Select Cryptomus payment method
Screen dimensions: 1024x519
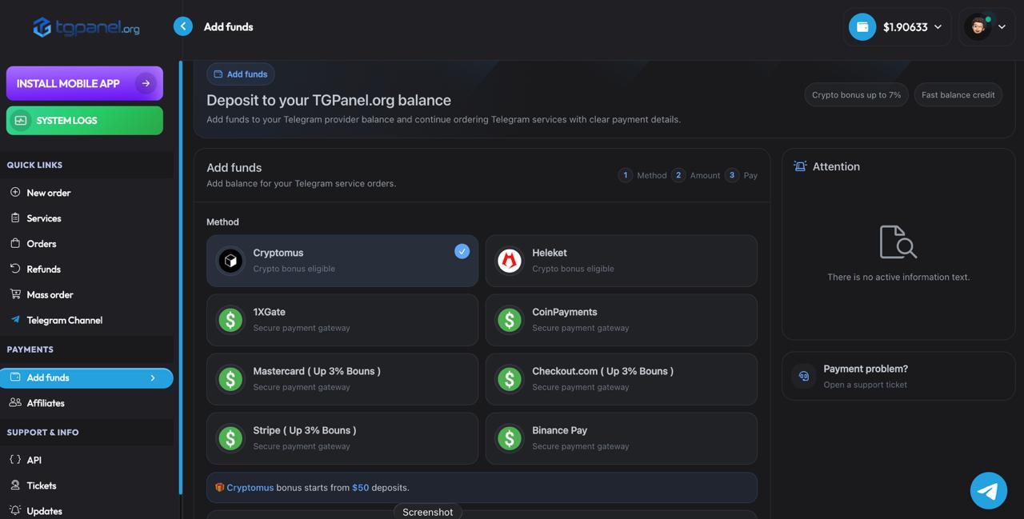tap(342, 261)
